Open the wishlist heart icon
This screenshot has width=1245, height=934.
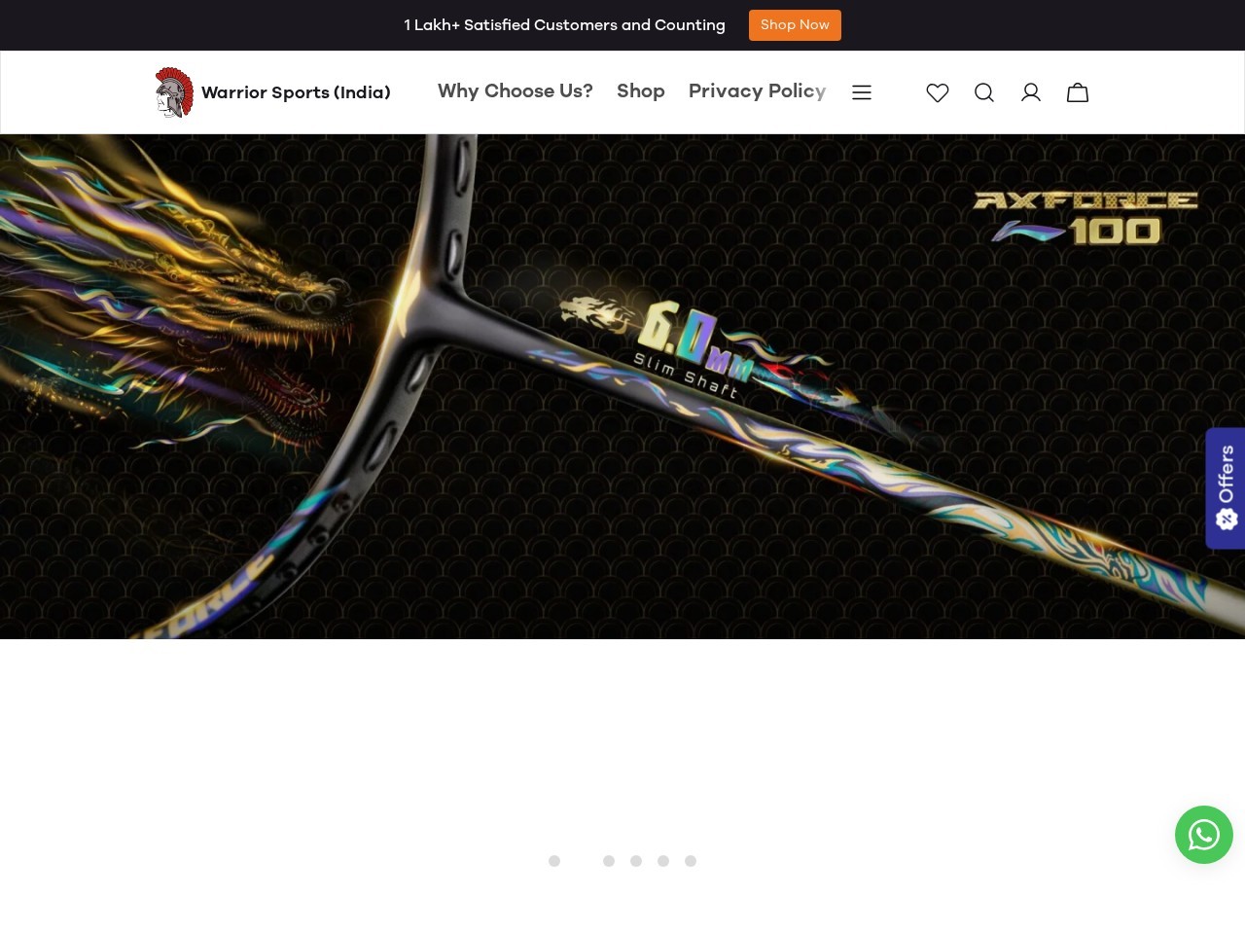click(x=937, y=92)
